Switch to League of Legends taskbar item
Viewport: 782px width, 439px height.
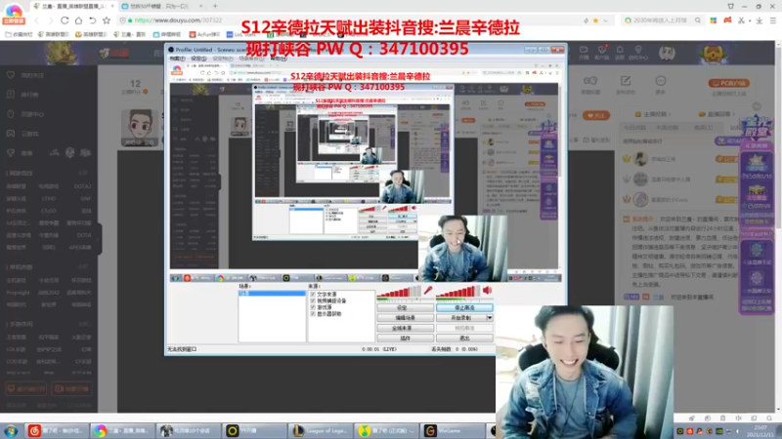click(320, 430)
